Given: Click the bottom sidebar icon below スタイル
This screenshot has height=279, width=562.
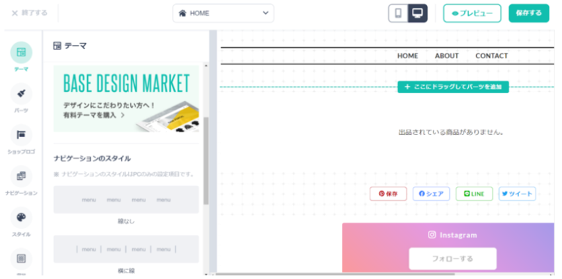Looking at the screenshot, I should [x=21, y=258].
